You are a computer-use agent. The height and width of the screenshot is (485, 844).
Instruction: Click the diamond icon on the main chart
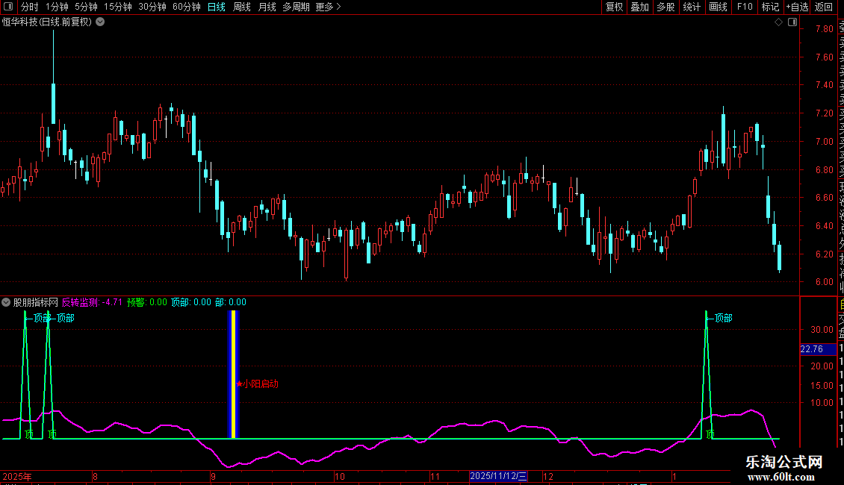778,22
